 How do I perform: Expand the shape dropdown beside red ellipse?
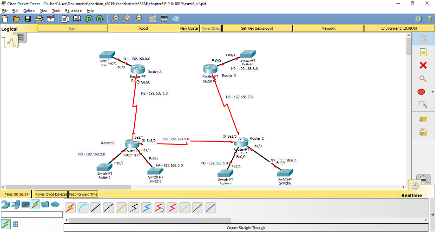(432, 92)
